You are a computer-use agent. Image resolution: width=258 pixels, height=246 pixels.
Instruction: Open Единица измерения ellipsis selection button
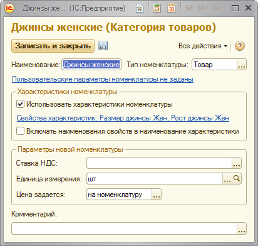[x=227, y=178]
